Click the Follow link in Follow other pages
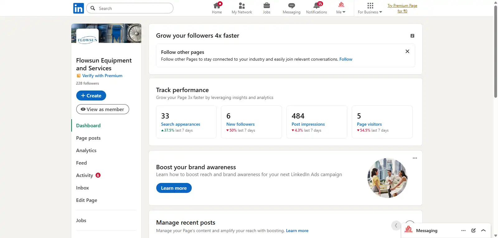498x238 pixels. [x=346, y=59]
